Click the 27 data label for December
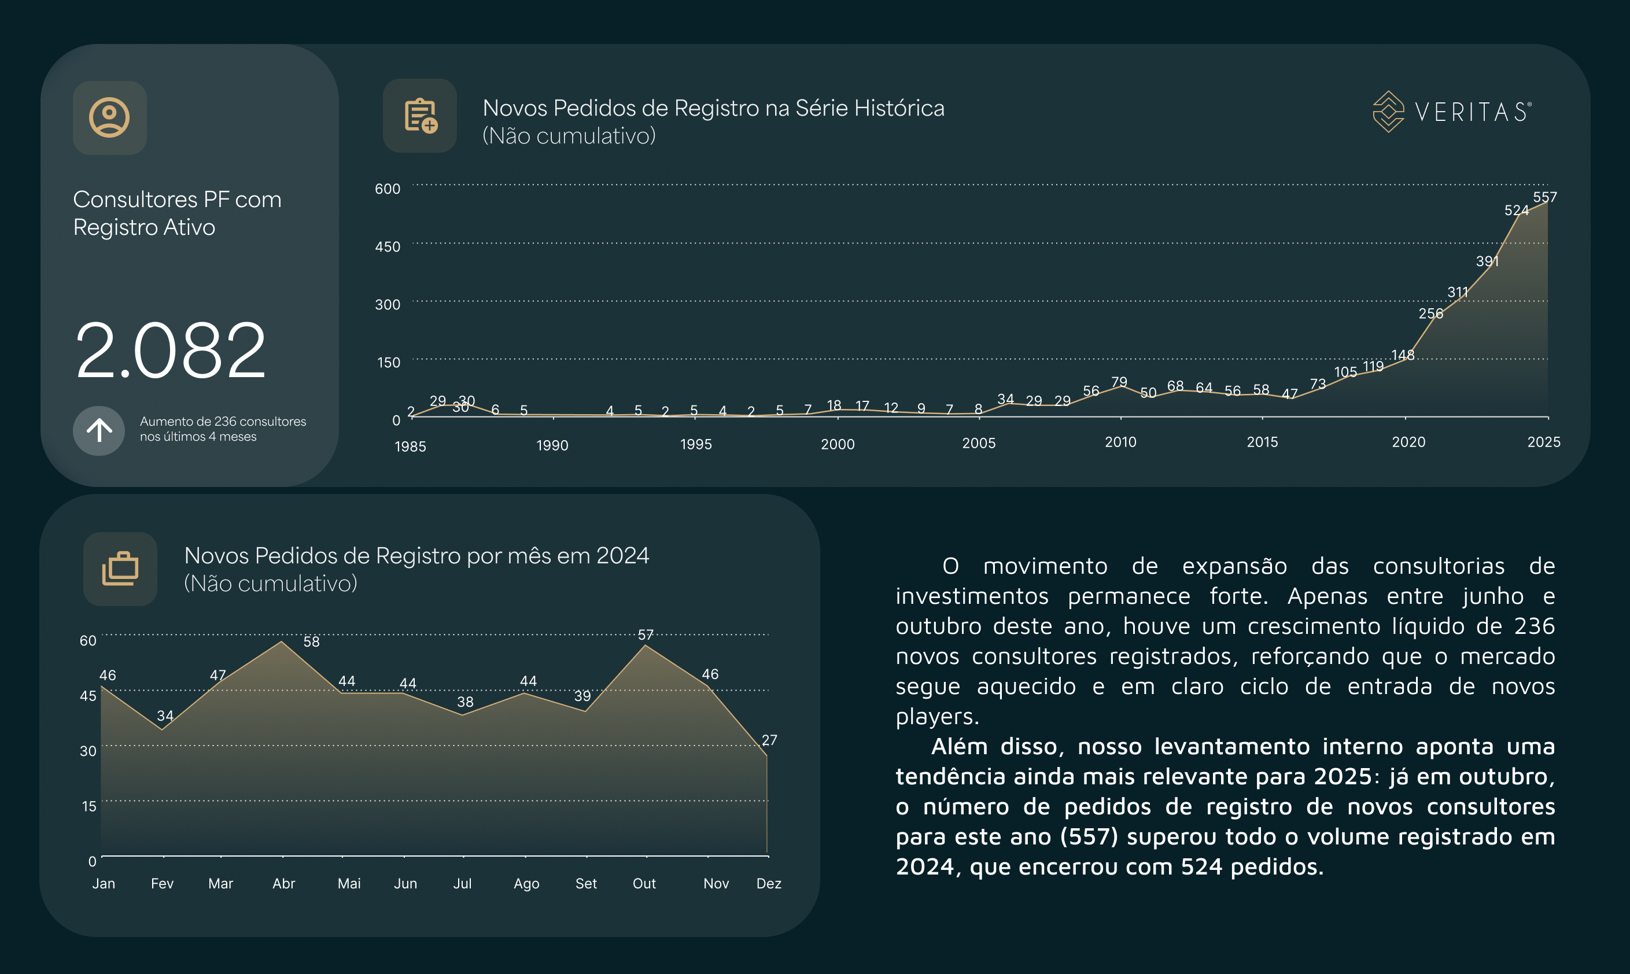This screenshot has height=974, width=1630. tap(769, 740)
